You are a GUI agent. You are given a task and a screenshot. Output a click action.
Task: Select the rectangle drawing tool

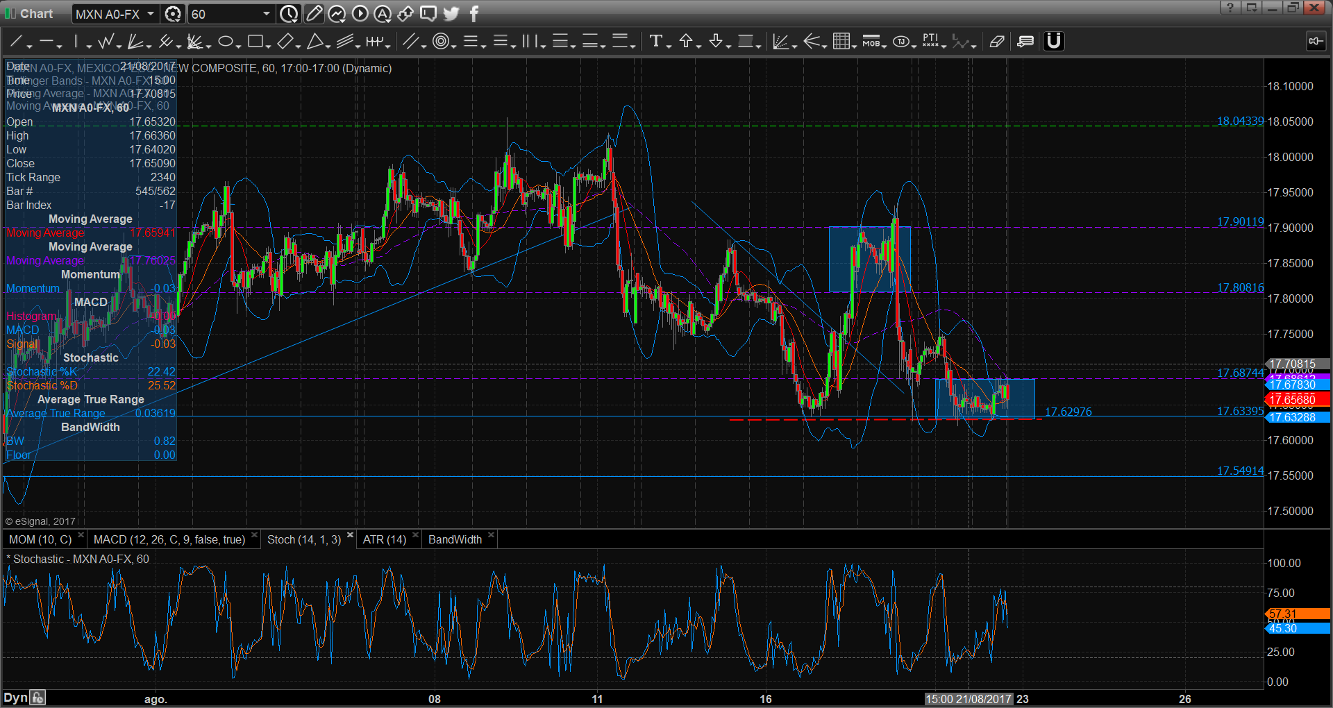point(255,42)
